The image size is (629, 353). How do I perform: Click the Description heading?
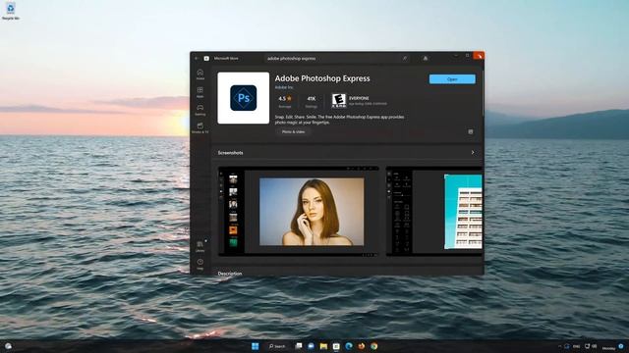pos(230,274)
